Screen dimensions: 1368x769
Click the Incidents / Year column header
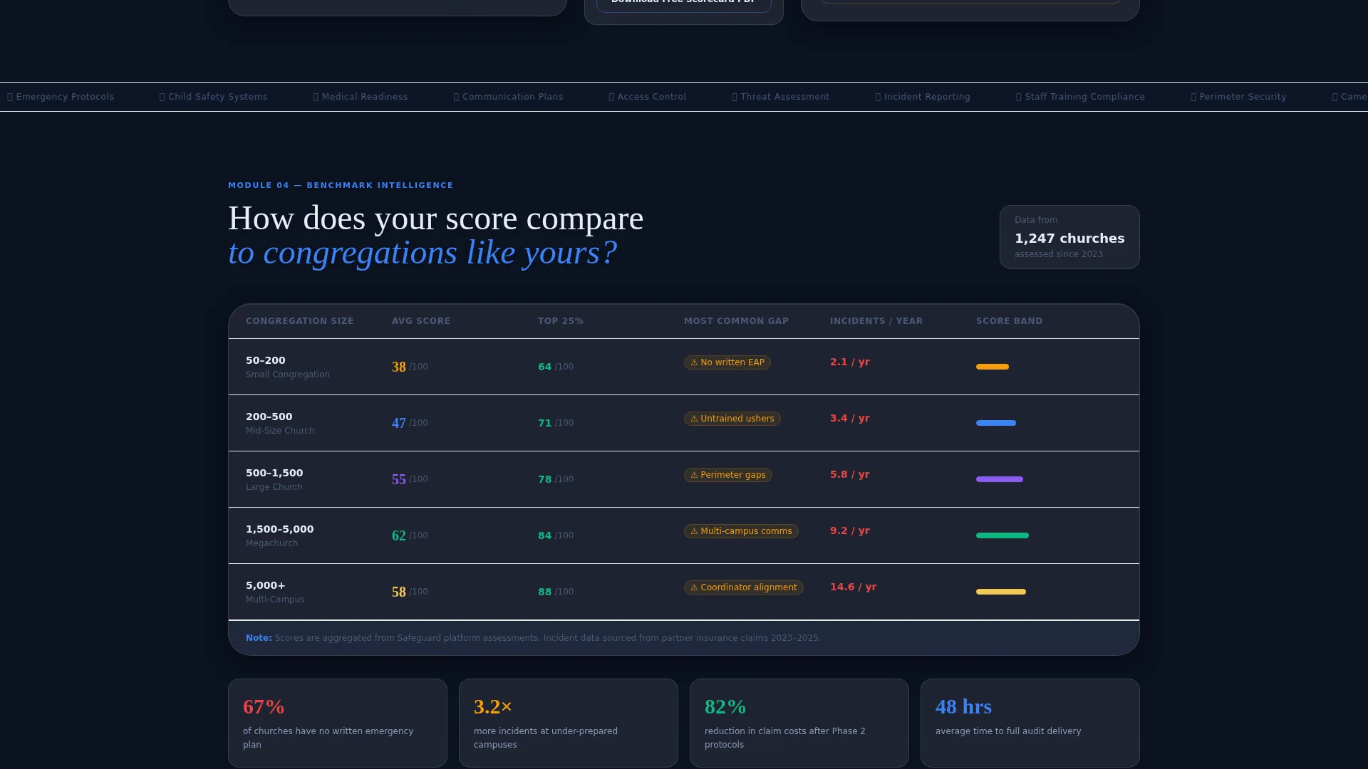pyautogui.click(x=876, y=321)
